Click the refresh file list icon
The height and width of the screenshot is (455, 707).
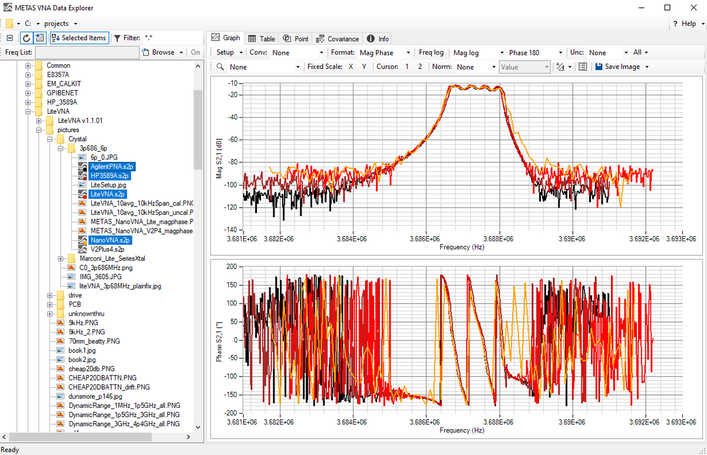26,38
